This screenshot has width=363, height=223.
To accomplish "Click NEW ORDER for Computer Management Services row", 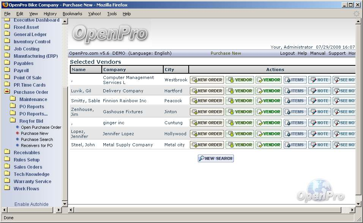I will pos(207,80).
